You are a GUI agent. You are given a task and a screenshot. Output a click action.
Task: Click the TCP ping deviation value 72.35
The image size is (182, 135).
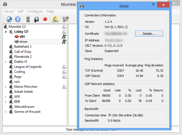coord(160,71)
